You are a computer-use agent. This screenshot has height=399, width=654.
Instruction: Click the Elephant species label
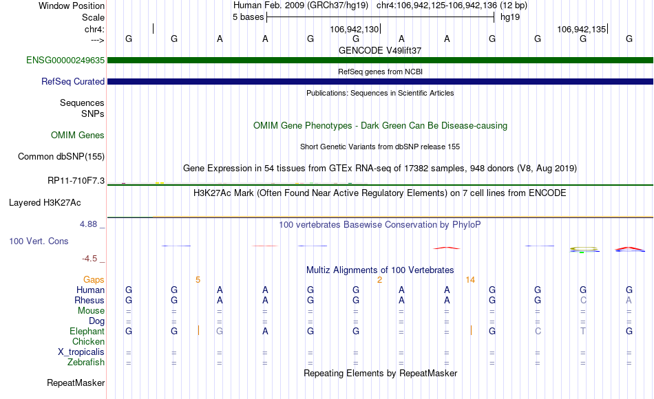(87, 331)
